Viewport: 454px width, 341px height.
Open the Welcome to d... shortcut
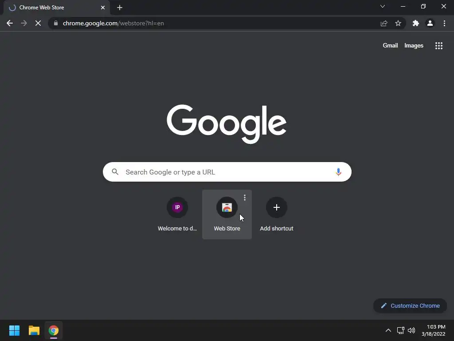coord(177,214)
